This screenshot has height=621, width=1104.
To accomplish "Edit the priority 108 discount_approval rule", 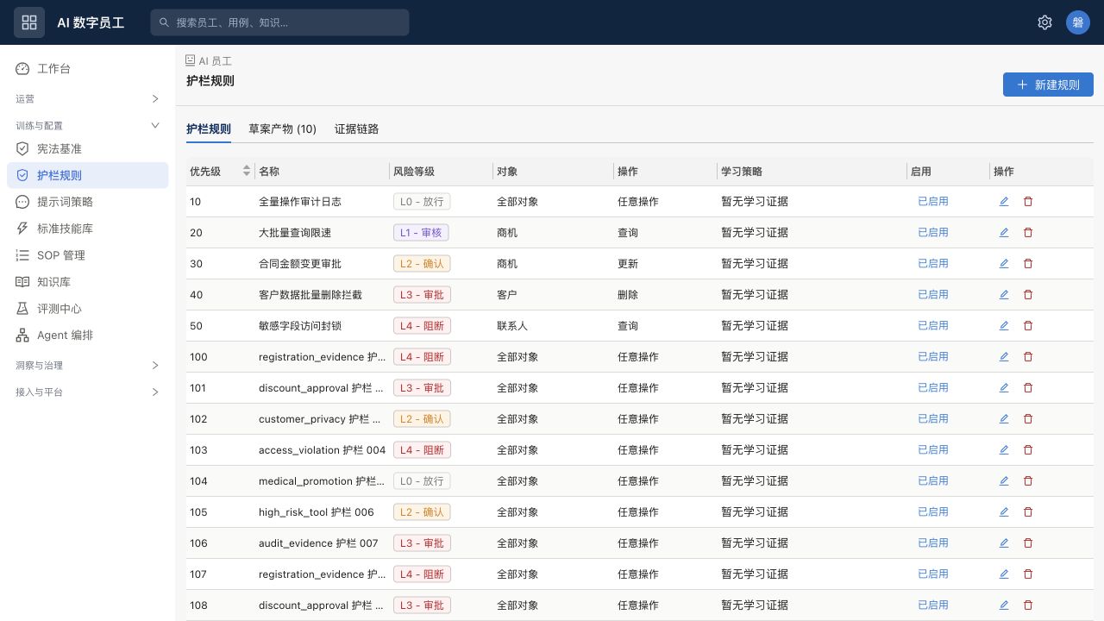I will [1004, 605].
